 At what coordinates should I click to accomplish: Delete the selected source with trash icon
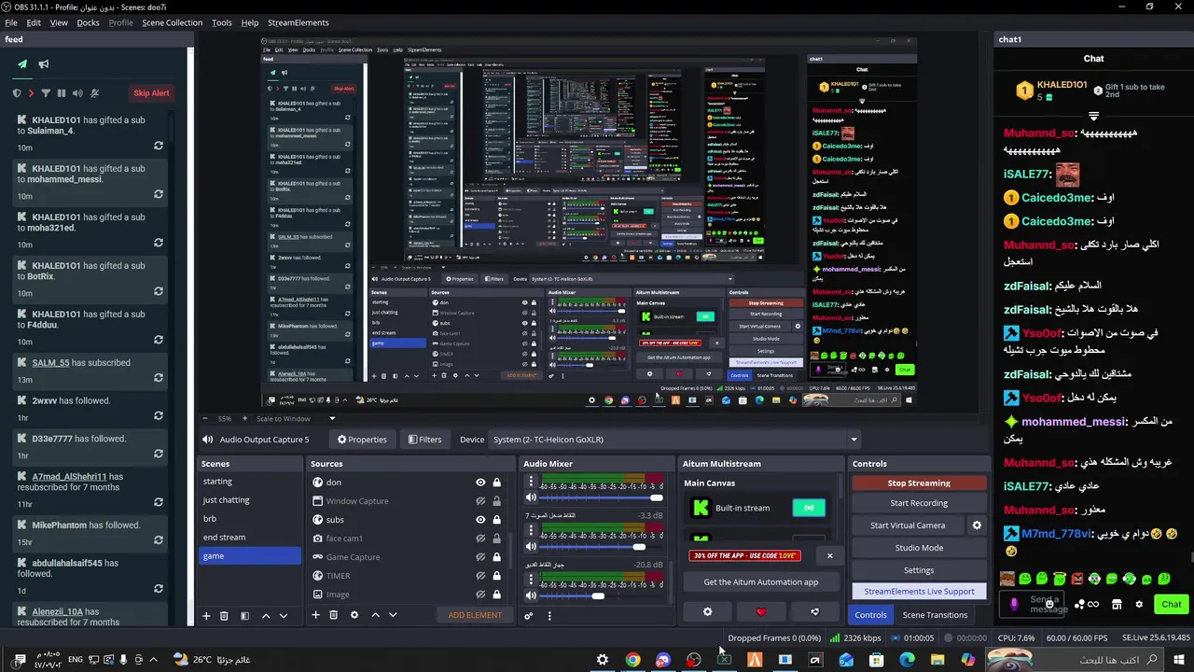pos(333,615)
